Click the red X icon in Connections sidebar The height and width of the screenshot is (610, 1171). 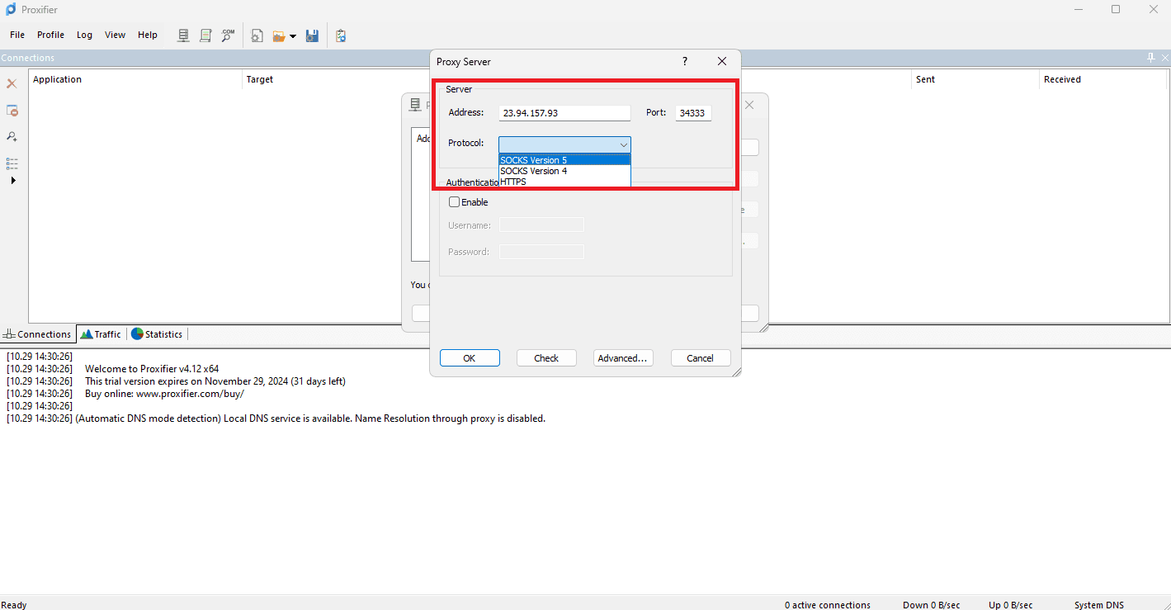click(x=12, y=84)
